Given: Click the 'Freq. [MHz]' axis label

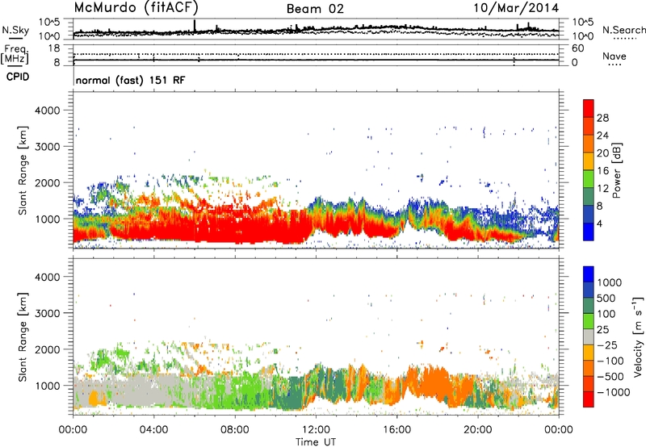Looking at the screenshot, I should pos(15,54).
